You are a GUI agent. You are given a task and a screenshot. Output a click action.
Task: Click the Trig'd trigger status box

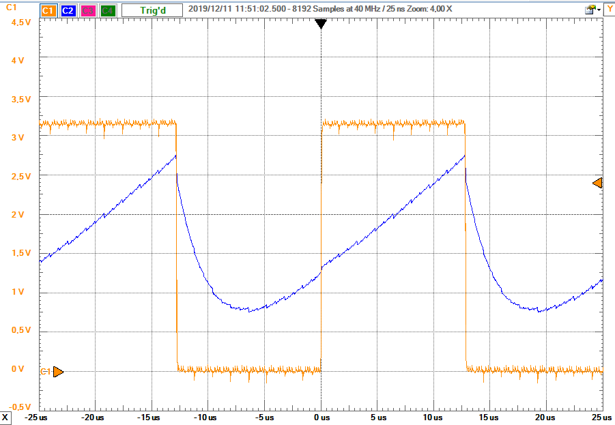152,10
